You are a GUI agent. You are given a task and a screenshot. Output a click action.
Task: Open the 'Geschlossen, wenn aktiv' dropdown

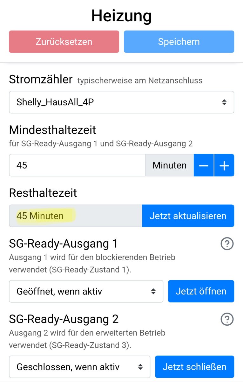[x=79, y=367]
